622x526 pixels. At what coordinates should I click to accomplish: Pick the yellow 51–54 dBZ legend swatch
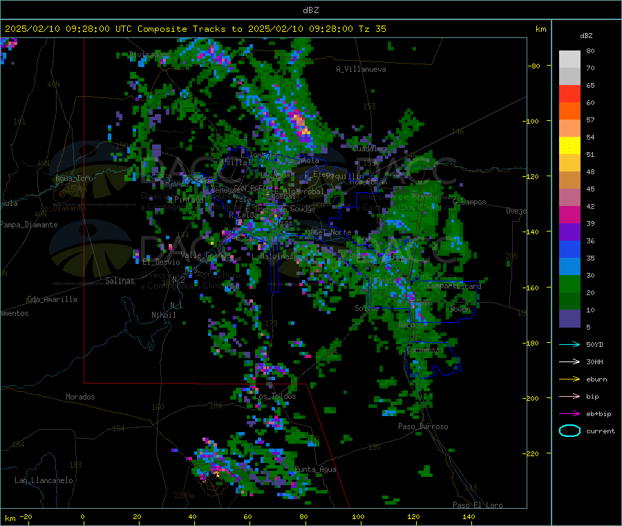click(x=569, y=146)
